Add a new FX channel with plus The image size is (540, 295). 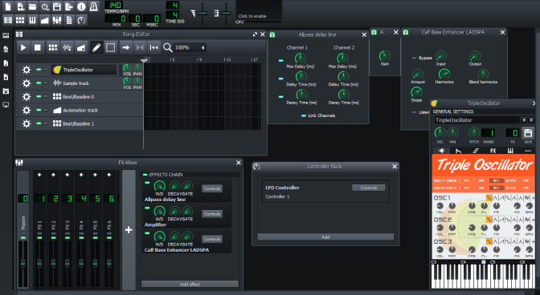coord(129,230)
